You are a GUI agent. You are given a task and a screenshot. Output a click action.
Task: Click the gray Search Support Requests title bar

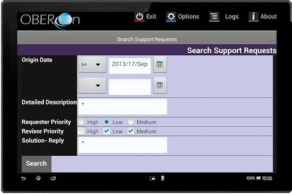(x=147, y=38)
